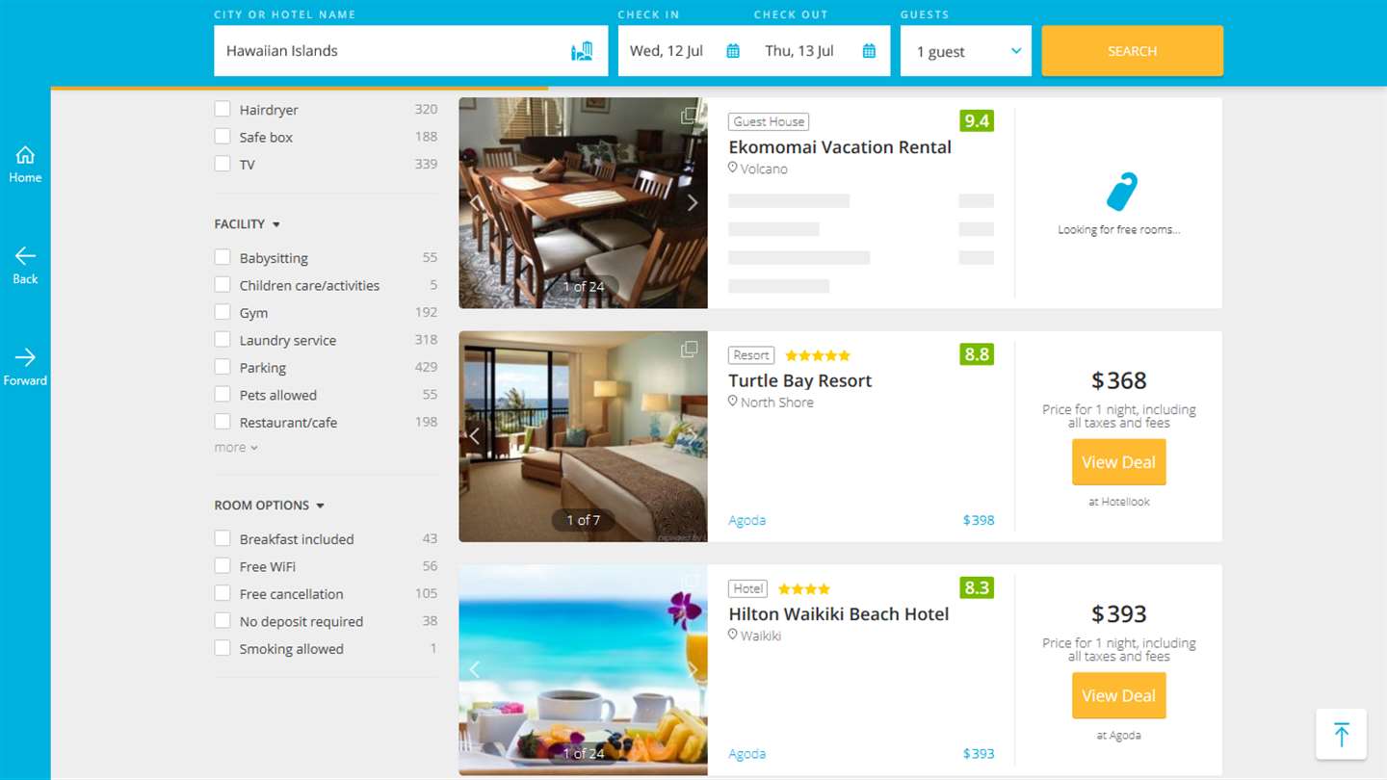This screenshot has width=1387, height=780.
Task: Click the Home icon in sidebar
Action: (x=25, y=155)
